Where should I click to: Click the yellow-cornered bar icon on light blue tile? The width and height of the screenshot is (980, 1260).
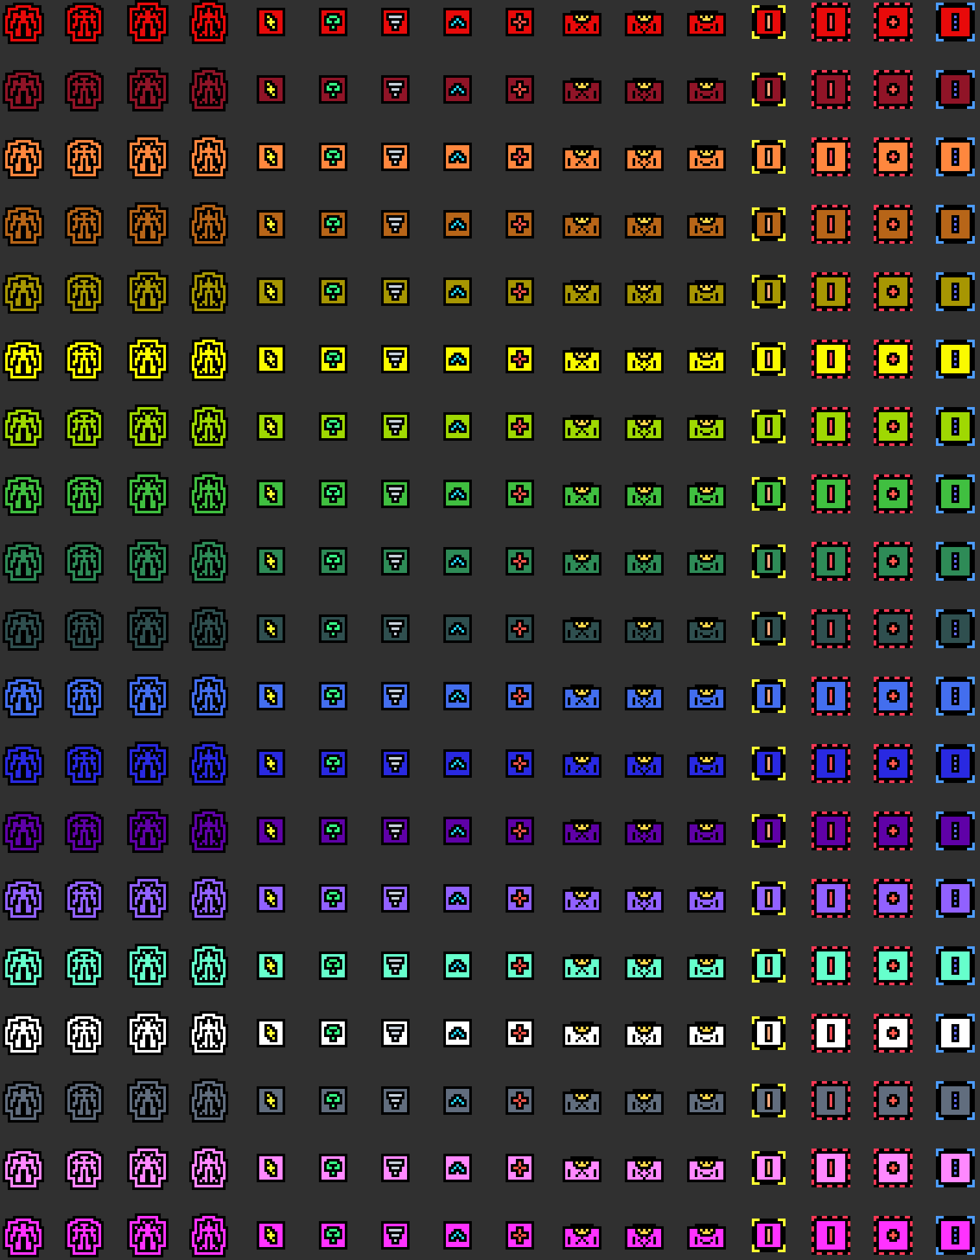(769, 697)
